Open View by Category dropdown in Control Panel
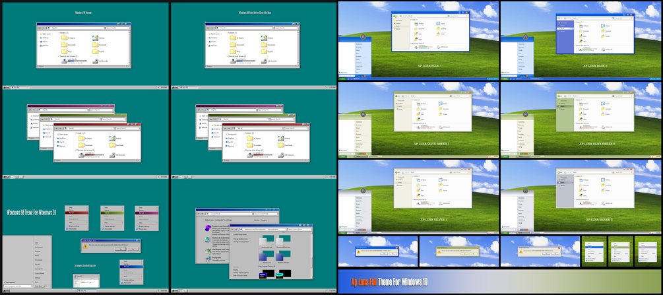The width and height of the screenshot is (663, 295). [265, 220]
